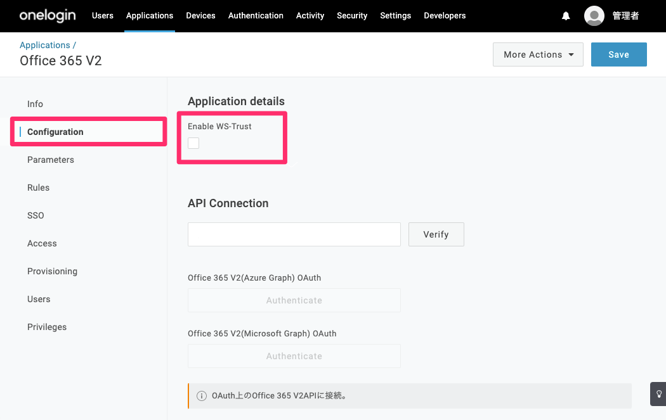Click the 管理者 account name
The height and width of the screenshot is (420, 666).
(x=625, y=16)
